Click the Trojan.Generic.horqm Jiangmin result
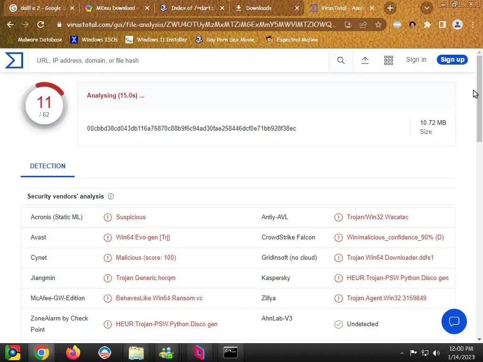Viewport: 483px width, 362px height. tap(145, 278)
